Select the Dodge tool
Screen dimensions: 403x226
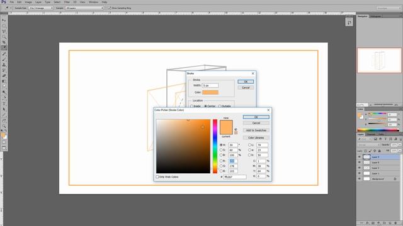pyautogui.click(x=4, y=92)
